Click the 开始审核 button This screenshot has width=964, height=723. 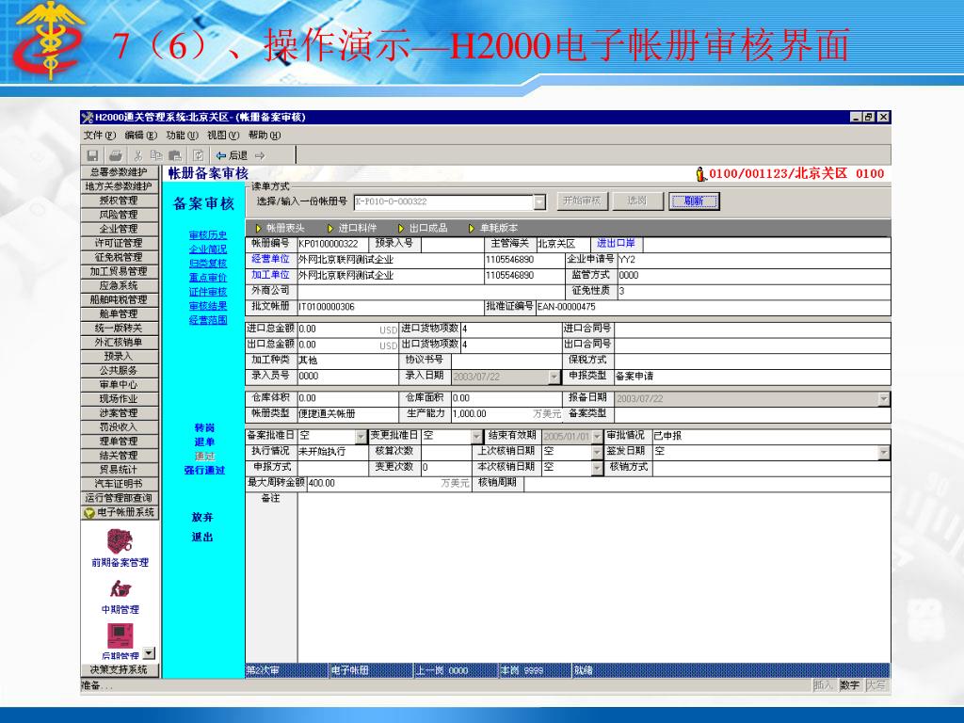coord(582,201)
